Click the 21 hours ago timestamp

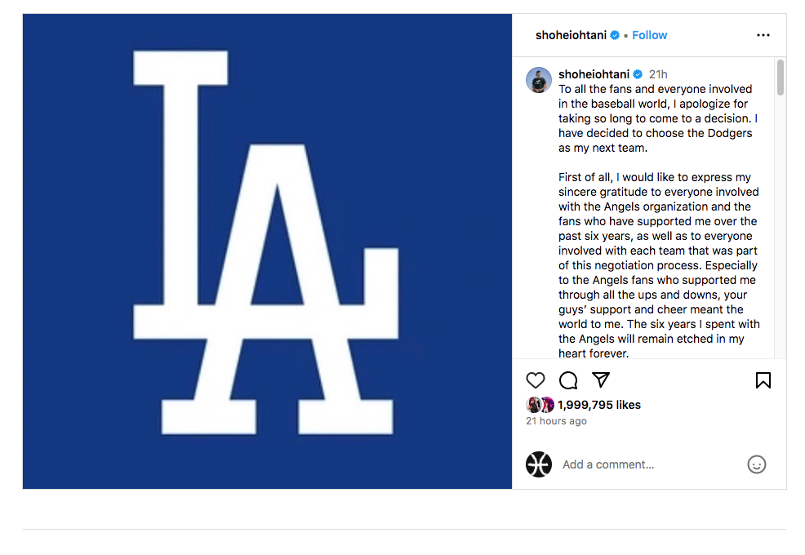click(x=556, y=421)
